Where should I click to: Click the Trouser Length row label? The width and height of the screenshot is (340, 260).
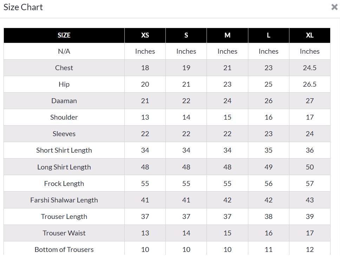pyautogui.click(x=64, y=216)
